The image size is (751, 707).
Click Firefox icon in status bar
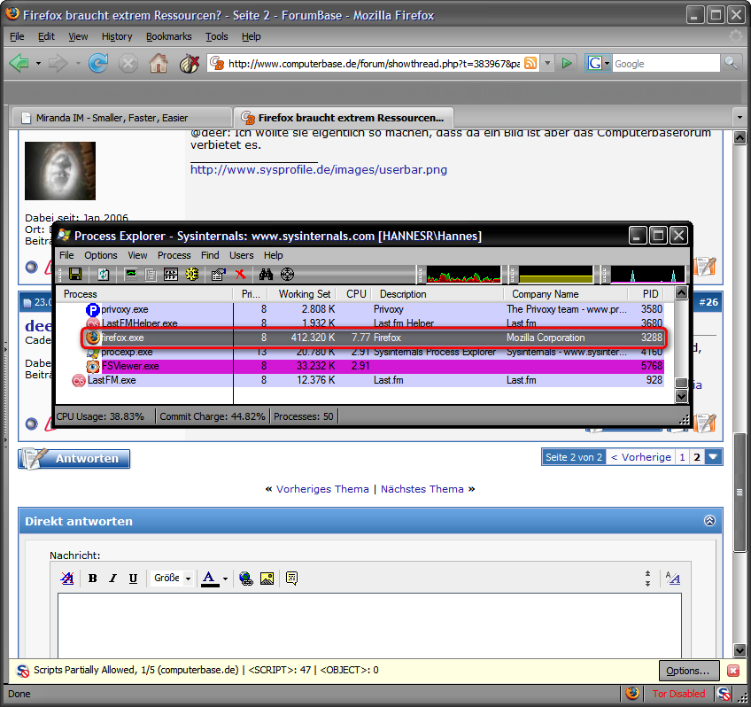click(632, 693)
